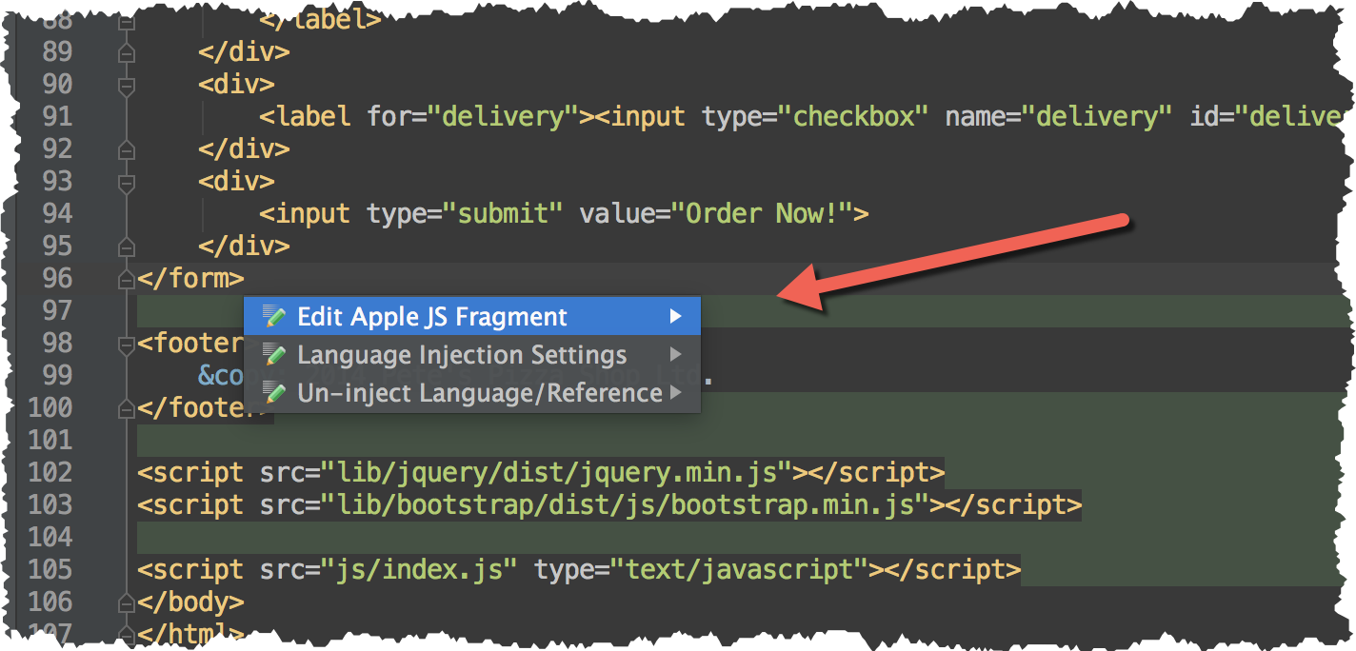This screenshot has height=651, width=1356.
Task: Toggle the fold marker on line 100
Action: (x=126, y=408)
